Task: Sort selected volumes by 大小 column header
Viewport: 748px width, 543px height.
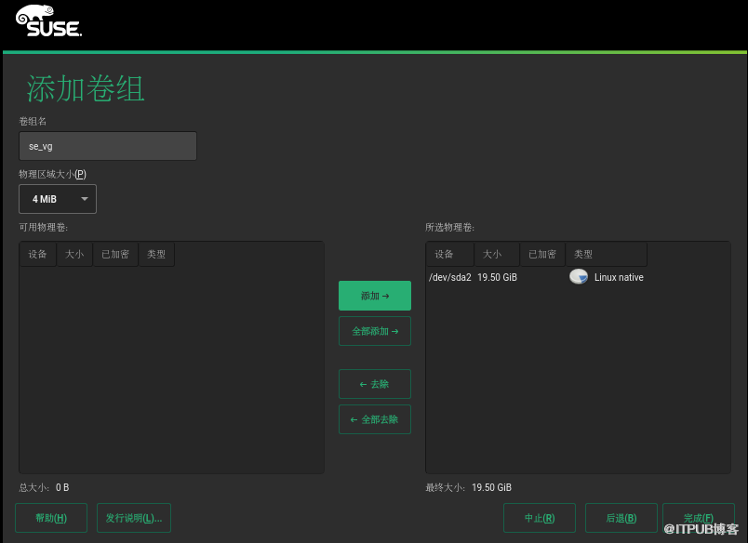Action: (497, 254)
